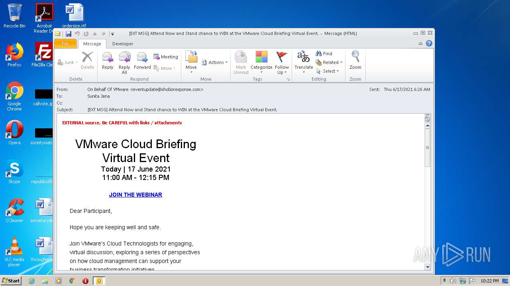Select the Message ribbon tab
Viewport: 510px width, 286px height.
point(92,44)
